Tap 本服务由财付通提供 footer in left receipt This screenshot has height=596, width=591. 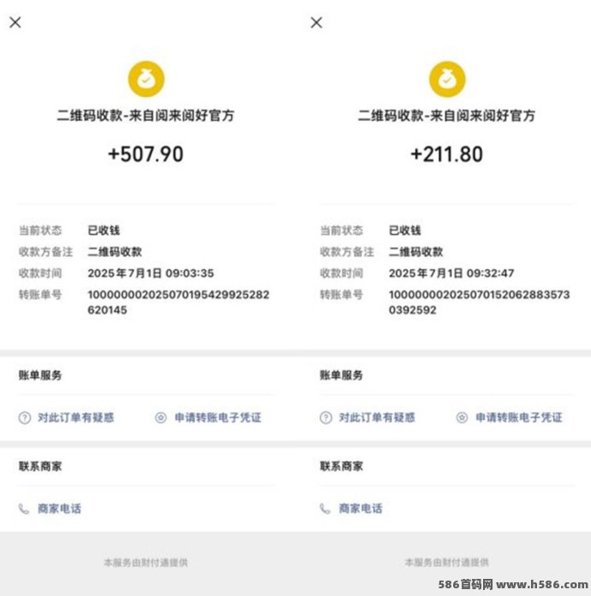point(146,563)
